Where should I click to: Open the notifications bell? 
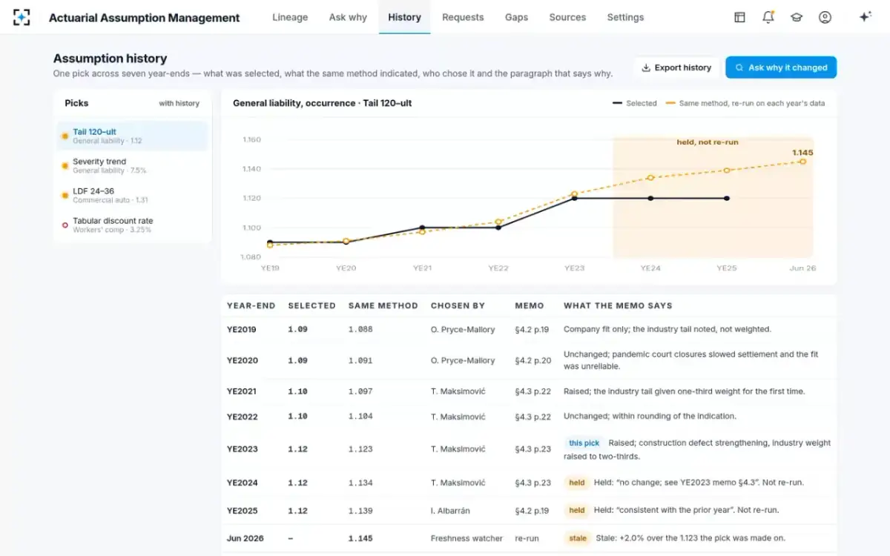[768, 17]
